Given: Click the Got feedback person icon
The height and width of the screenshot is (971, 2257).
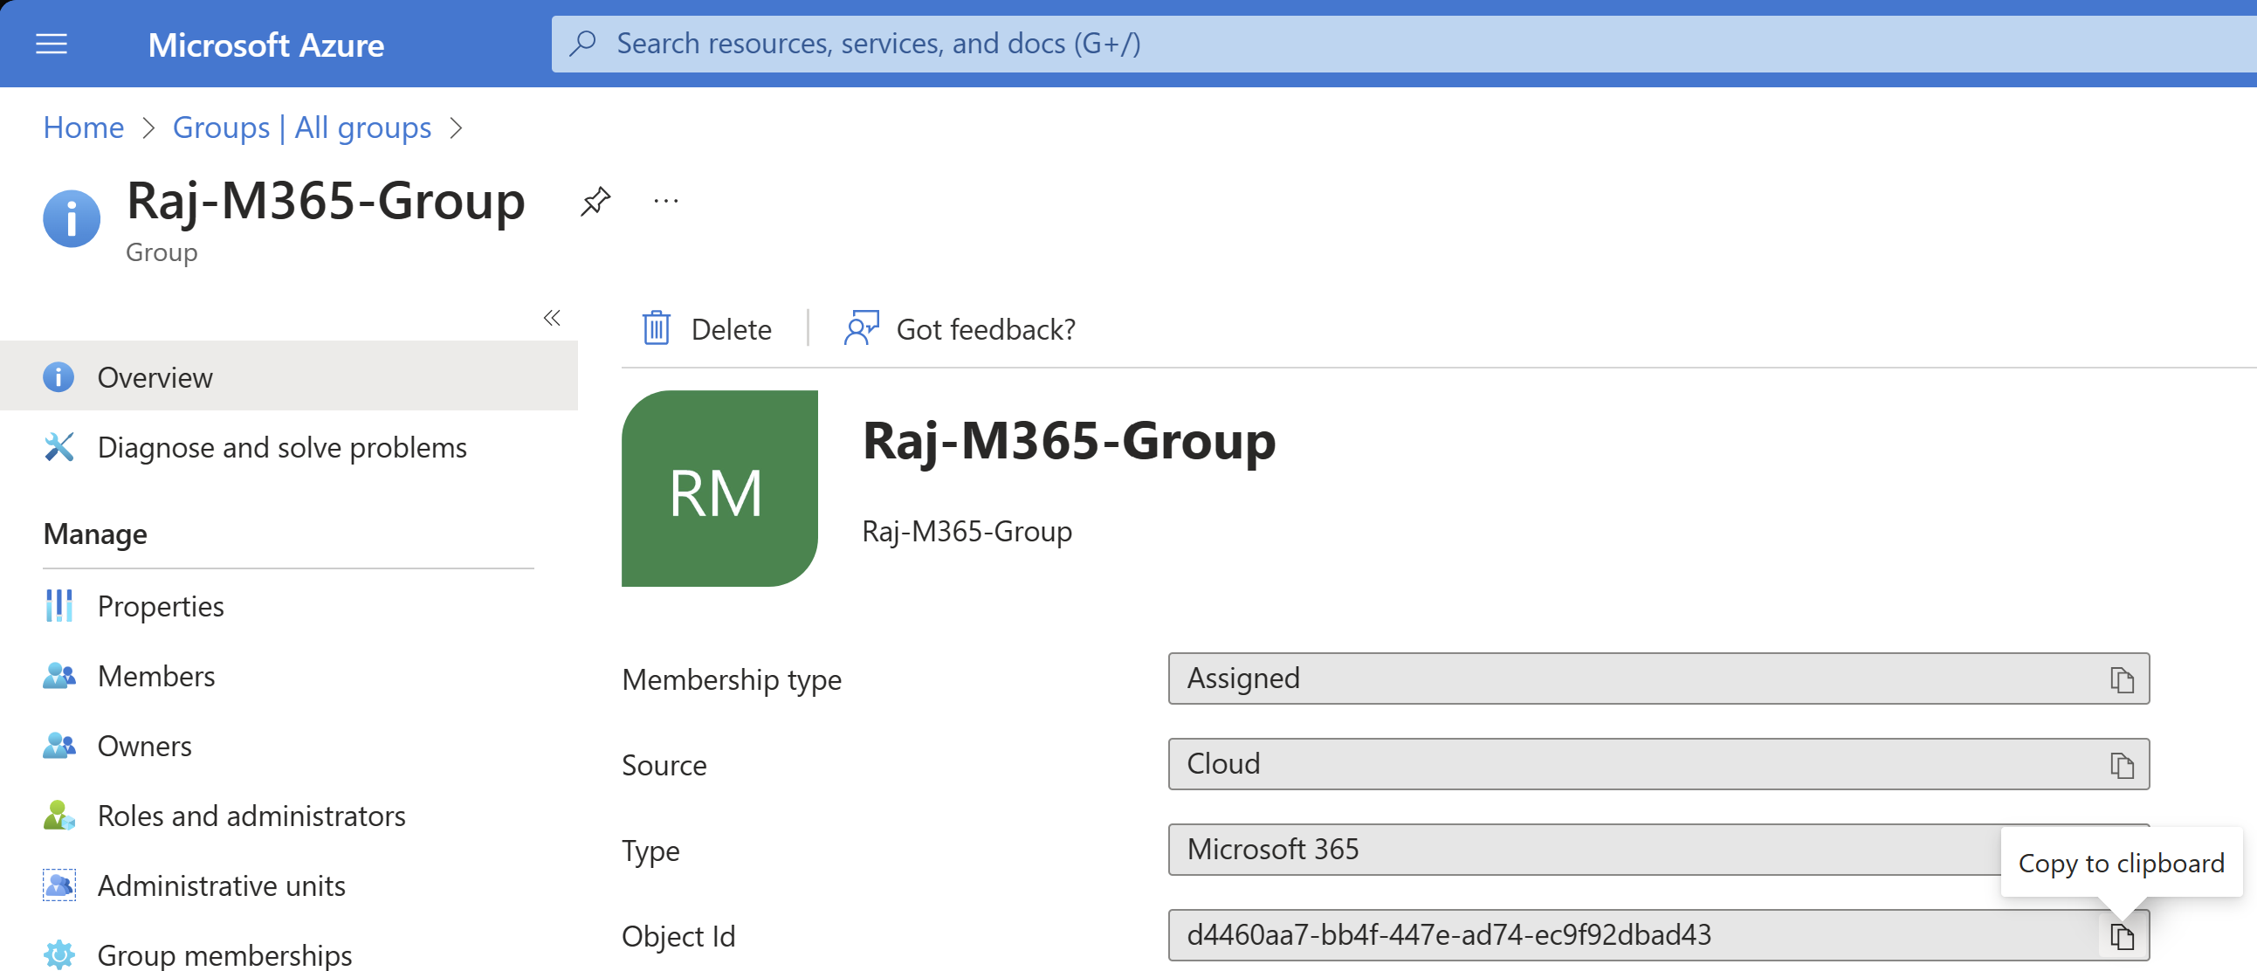Looking at the screenshot, I should [861, 328].
